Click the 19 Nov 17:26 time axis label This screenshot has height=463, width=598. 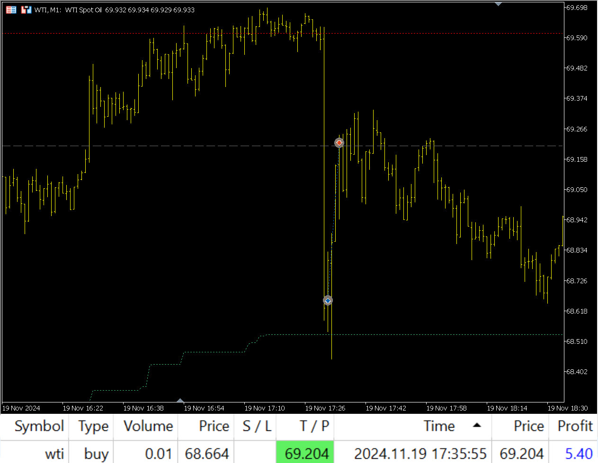point(325,408)
